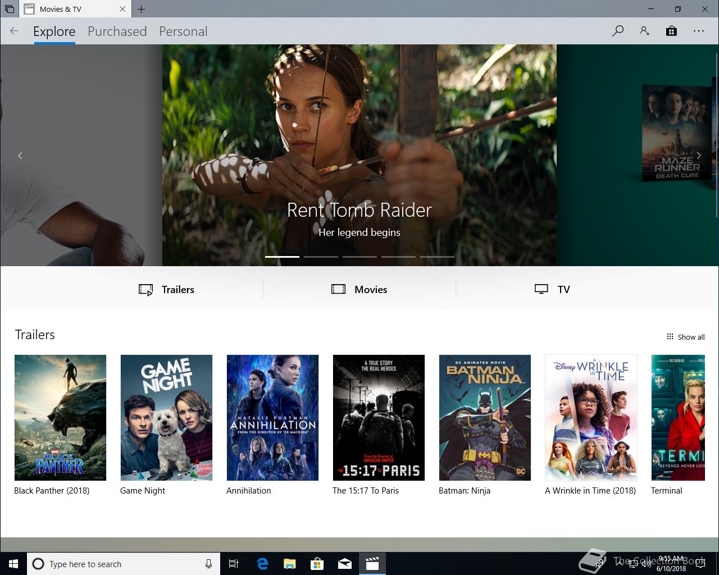The image size is (719, 575).
Task: Switch to the Purchased tab
Action: (117, 31)
